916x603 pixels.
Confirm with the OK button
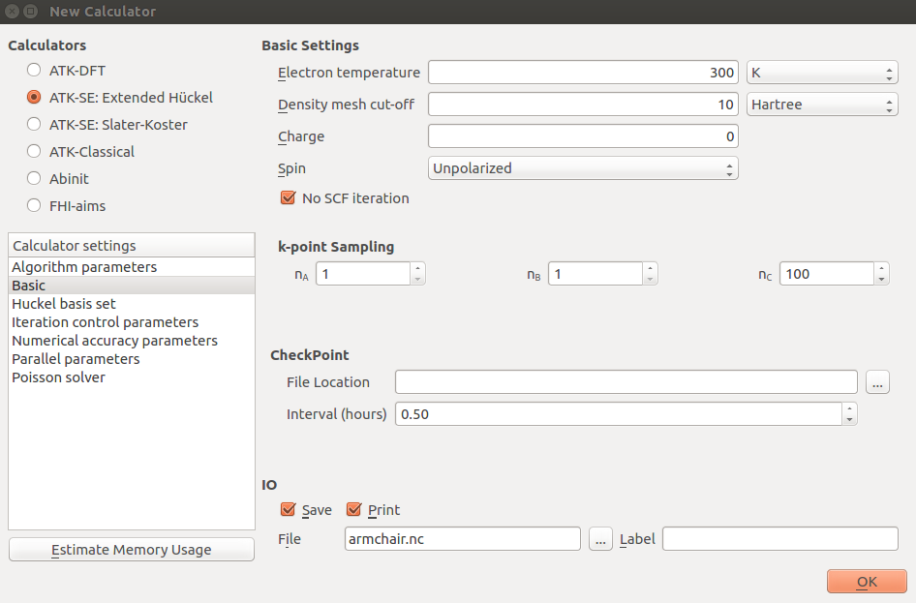point(867,582)
